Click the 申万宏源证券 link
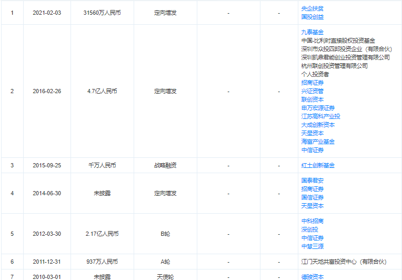The height and width of the screenshot is (280, 402). (x=318, y=108)
